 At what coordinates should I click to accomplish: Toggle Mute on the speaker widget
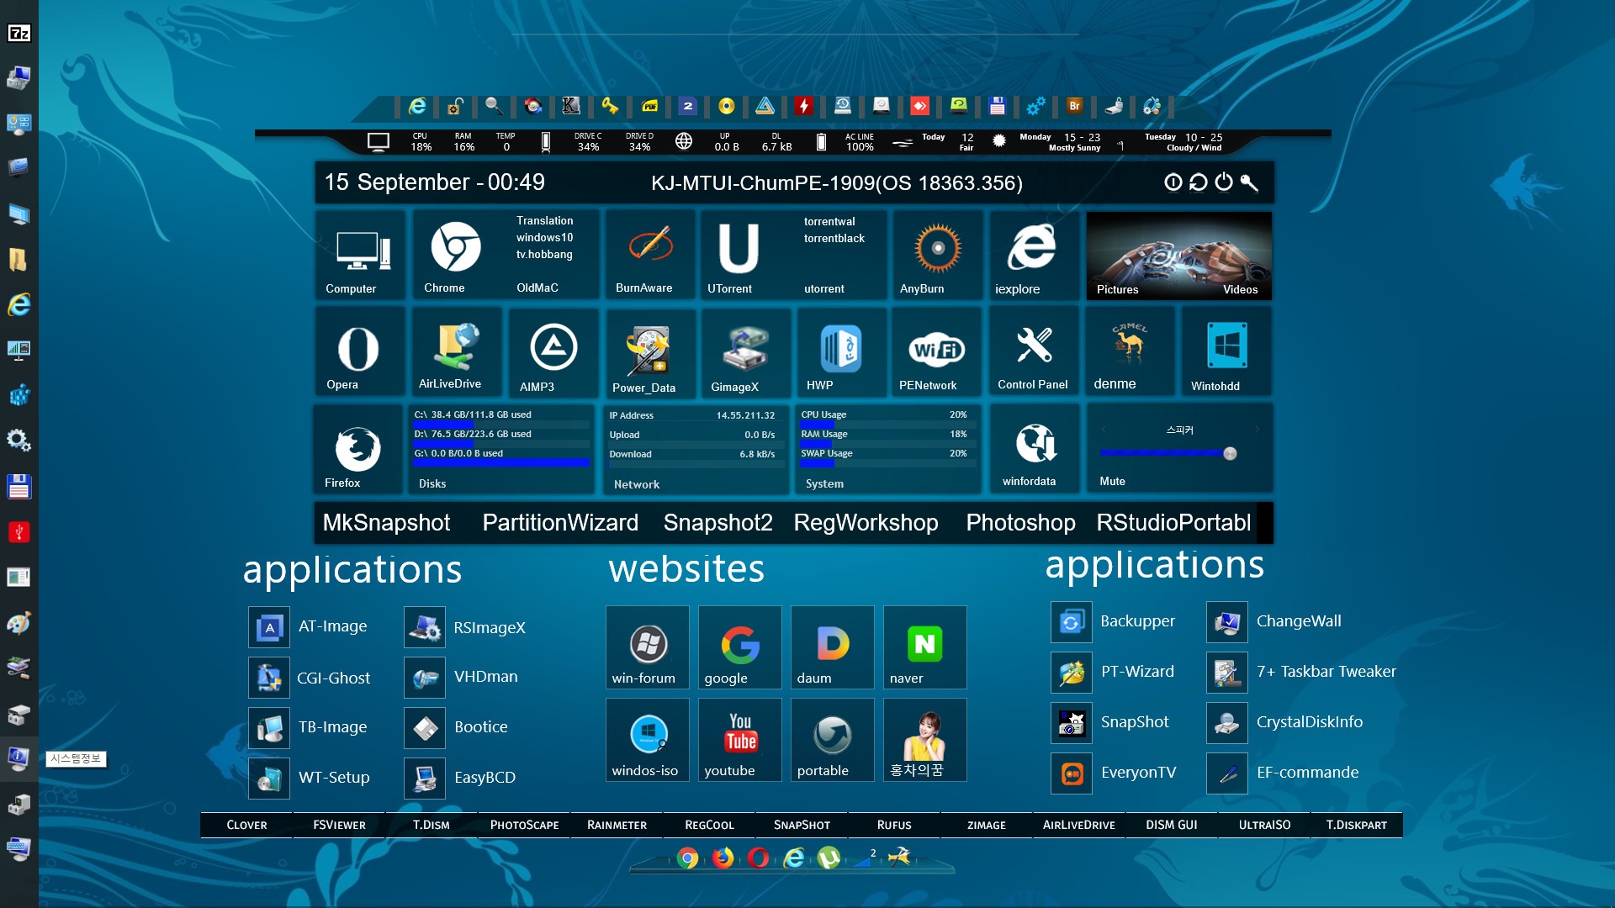pyautogui.click(x=1112, y=481)
